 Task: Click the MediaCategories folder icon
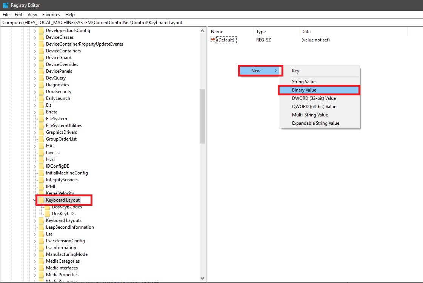pyautogui.click(x=41, y=261)
